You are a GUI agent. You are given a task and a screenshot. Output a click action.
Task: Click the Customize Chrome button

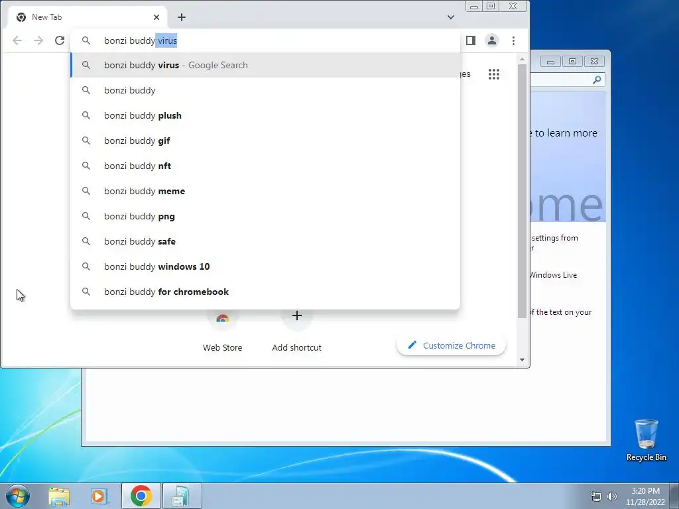pyautogui.click(x=451, y=345)
